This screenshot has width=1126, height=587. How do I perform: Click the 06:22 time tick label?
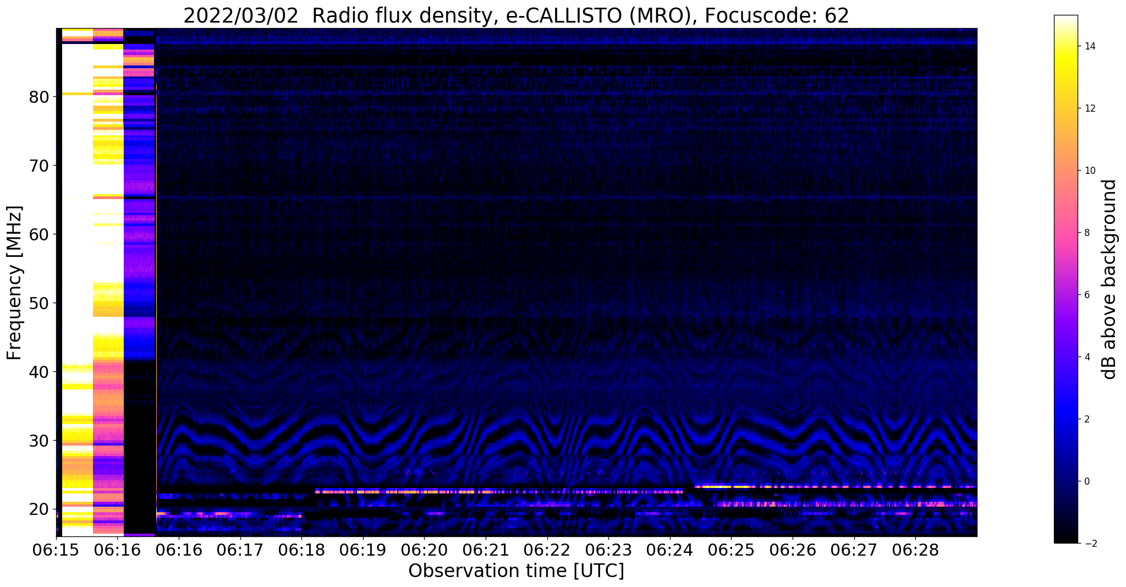pyautogui.click(x=547, y=549)
